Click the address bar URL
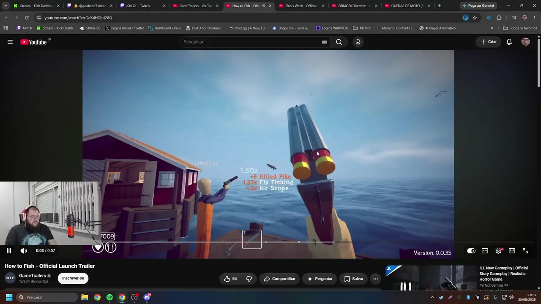This screenshot has height=304, width=541. [x=78, y=18]
